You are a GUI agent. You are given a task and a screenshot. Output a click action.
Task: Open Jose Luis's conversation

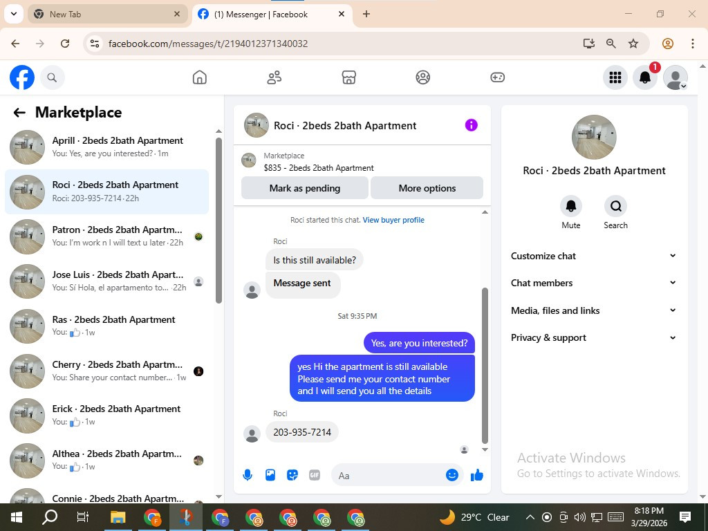coord(106,281)
